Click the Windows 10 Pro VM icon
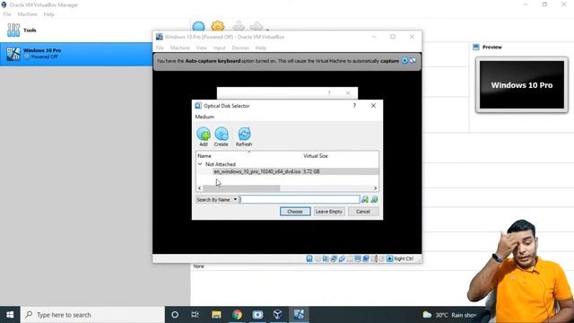Viewport: 574px width, 323px height. [x=13, y=54]
